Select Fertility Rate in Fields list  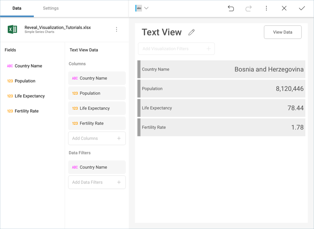[27, 111]
